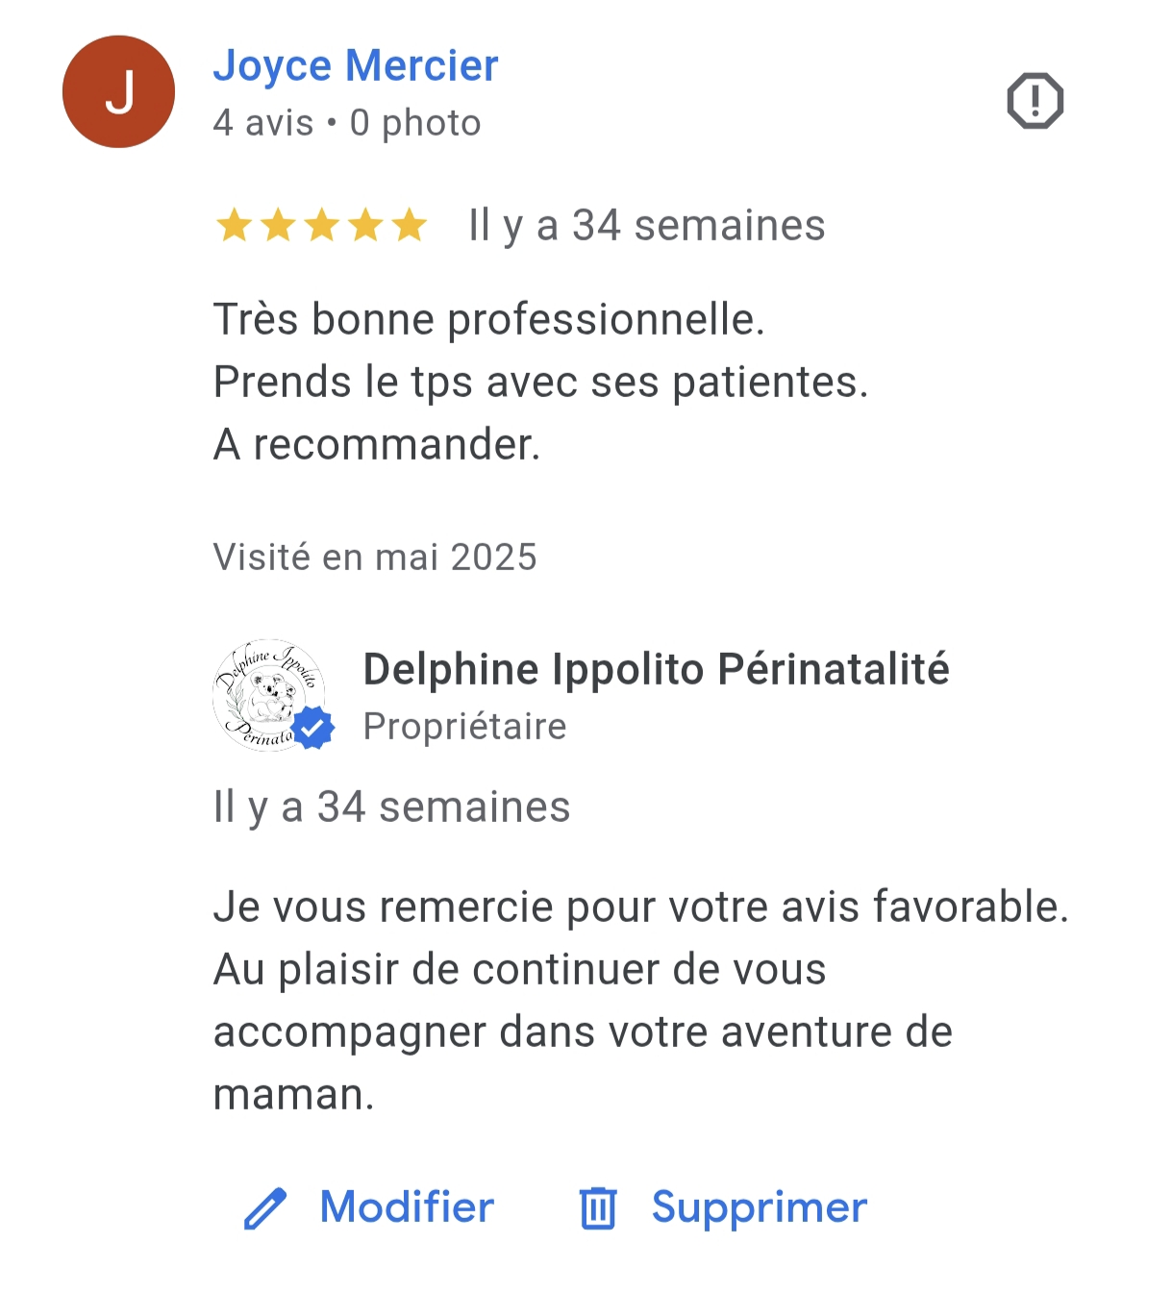This screenshot has height=1293, width=1172.
Task: Select the owner name Delphine Ippolito Périnatalité
Action: pyautogui.click(x=656, y=669)
